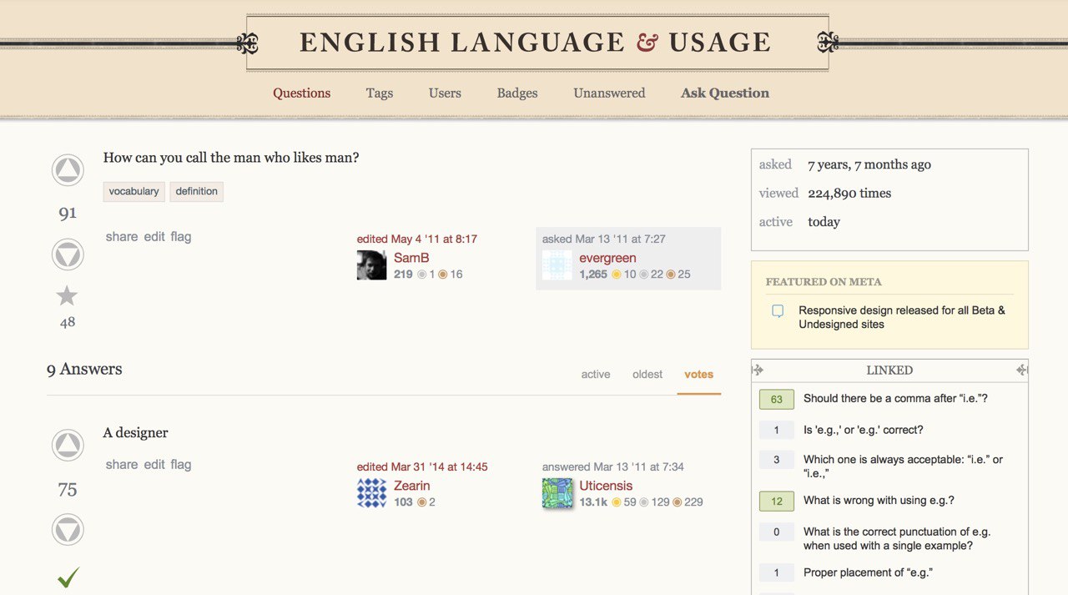Select the vocabulary tag
Image resolution: width=1068 pixels, height=595 pixels.
133,191
